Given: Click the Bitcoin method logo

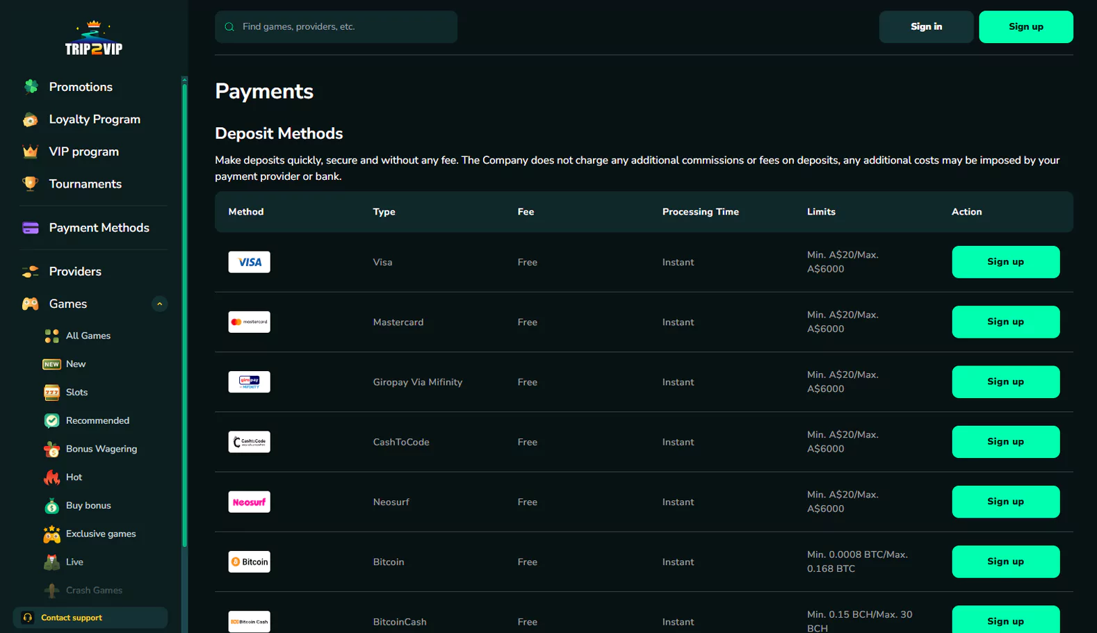Looking at the screenshot, I should click(x=249, y=561).
